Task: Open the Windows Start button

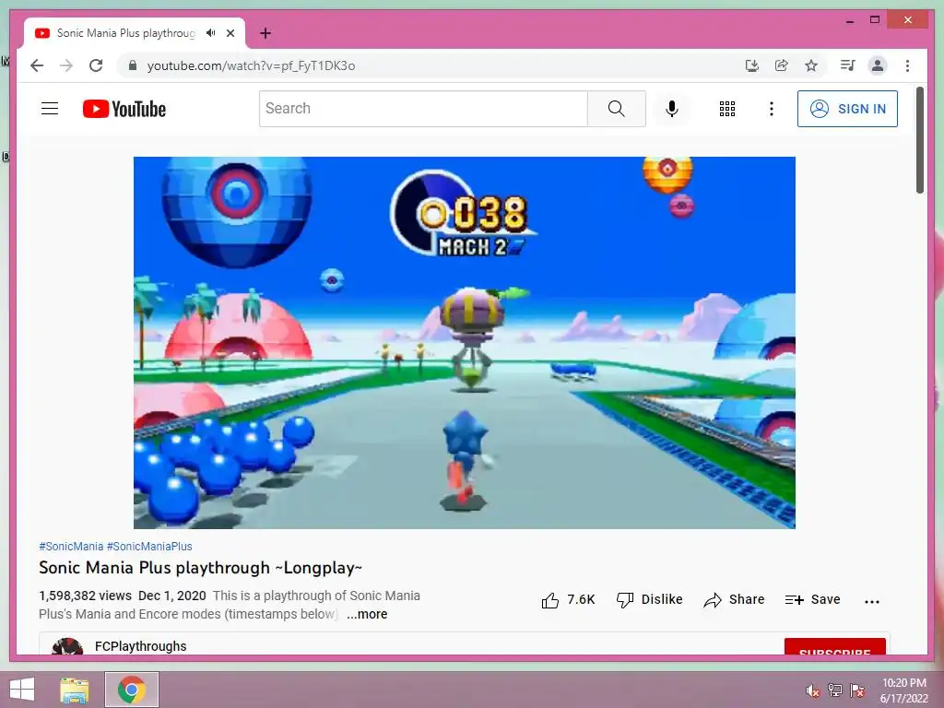Action: pos(22,690)
